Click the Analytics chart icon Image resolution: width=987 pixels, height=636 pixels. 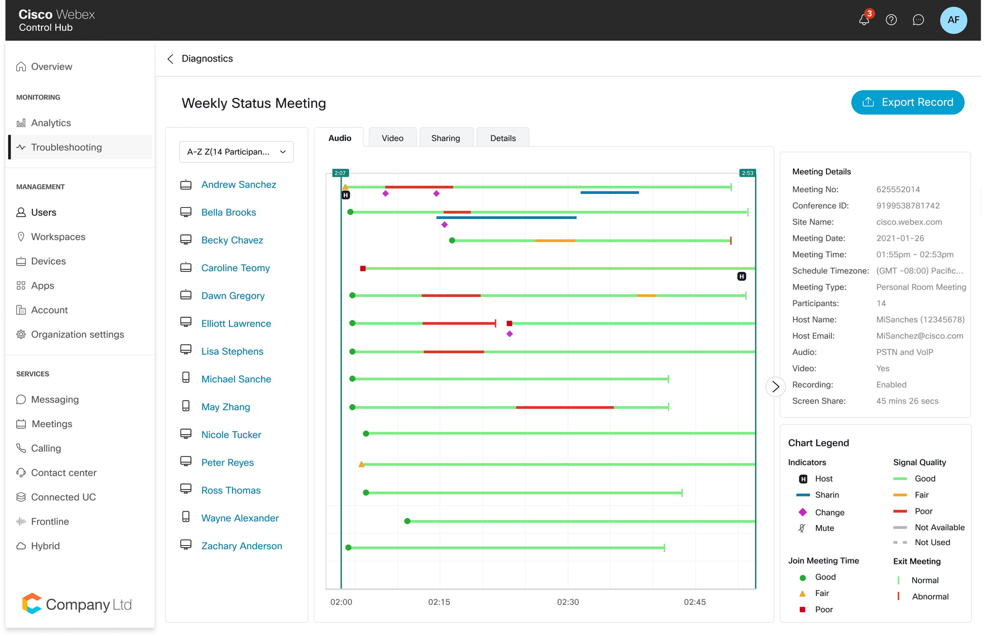pos(21,123)
